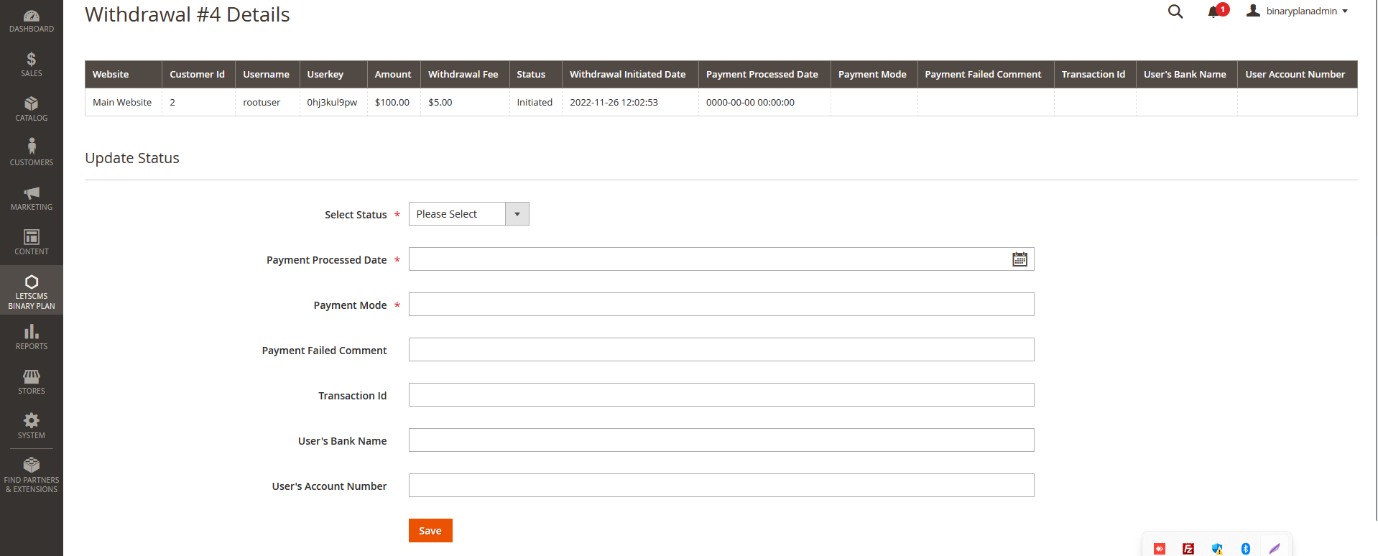Open the Dashboard sidebar icon
The width and height of the screenshot is (1378, 556).
click(x=31, y=21)
